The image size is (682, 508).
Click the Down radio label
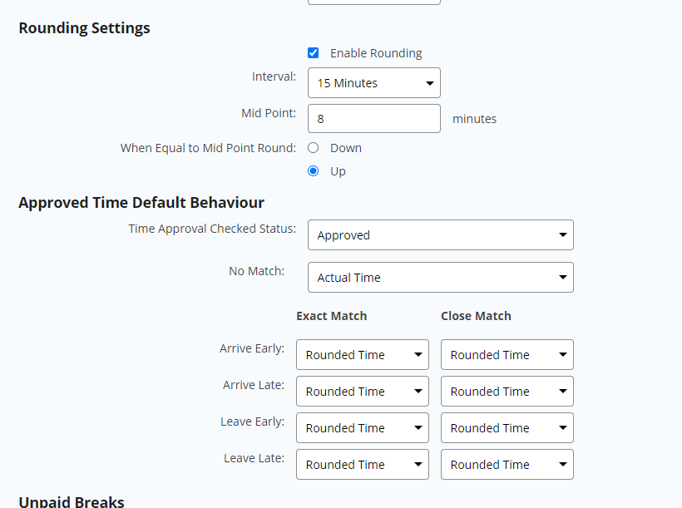pyautogui.click(x=346, y=148)
